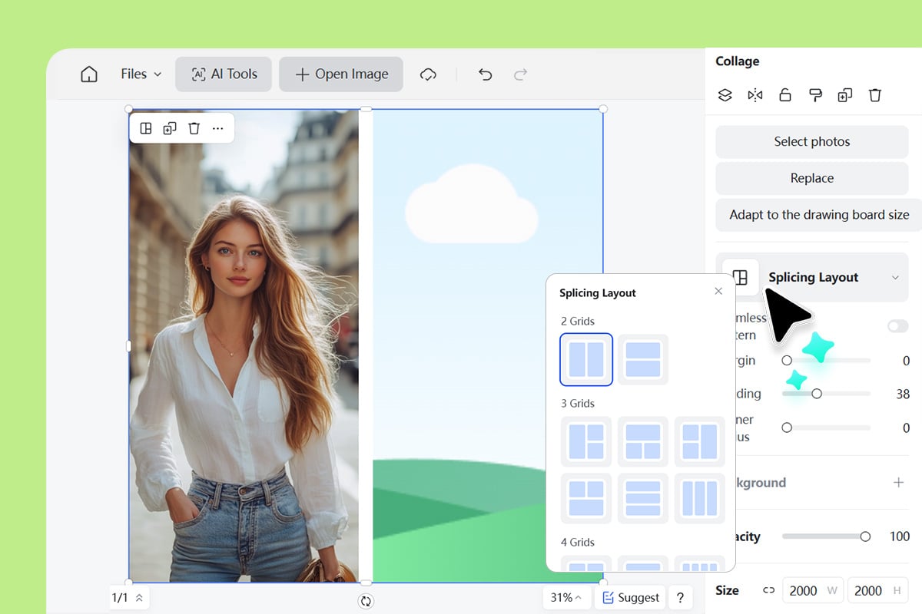Click the Open Image button
Screen dimensions: 922x614
[x=341, y=74]
